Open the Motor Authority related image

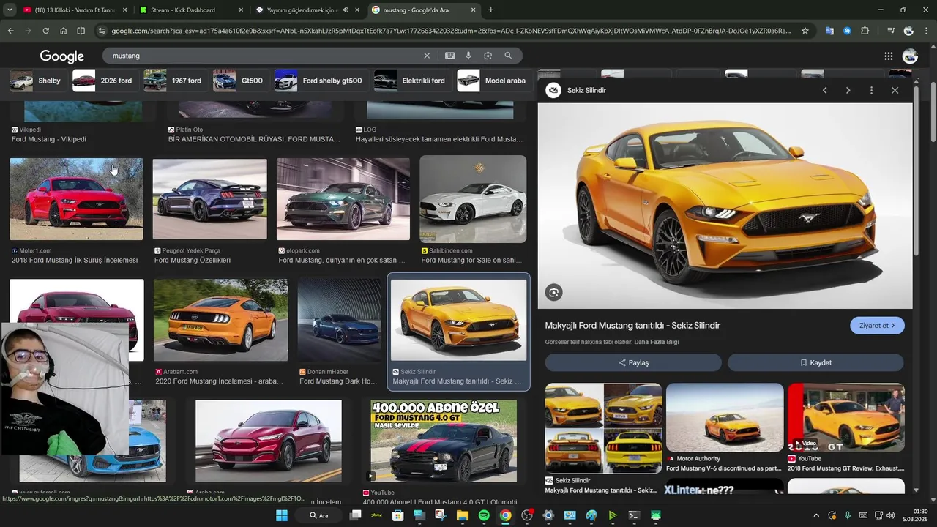725,417
